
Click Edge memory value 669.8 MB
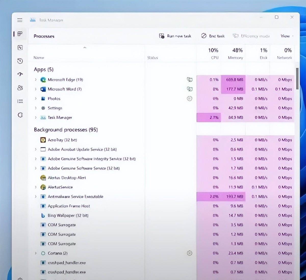235,80
